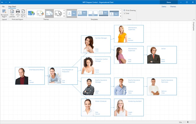The height and width of the screenshot is (124, 196).
Task: Click the Vice President of Production title
Action: coord(68,71)
